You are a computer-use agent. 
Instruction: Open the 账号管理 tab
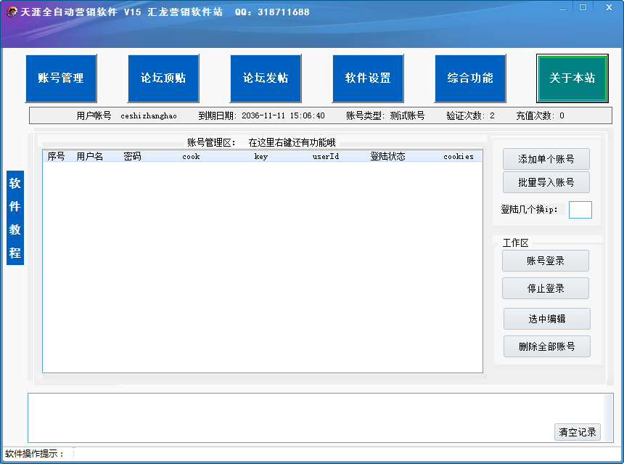point(61,78)
